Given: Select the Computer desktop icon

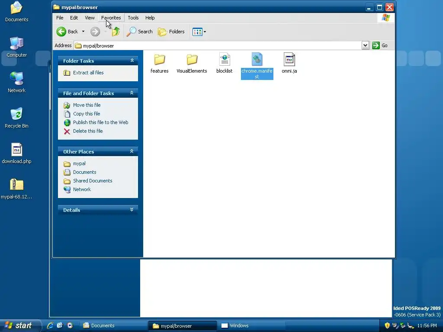Looking at the screenshot, I should [x=16, y=47].
